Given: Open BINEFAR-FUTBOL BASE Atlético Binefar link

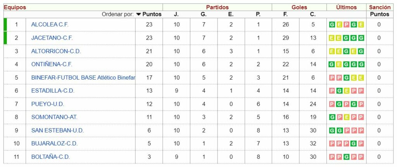Looking at the screenshot, I should [x=83, y=77].
